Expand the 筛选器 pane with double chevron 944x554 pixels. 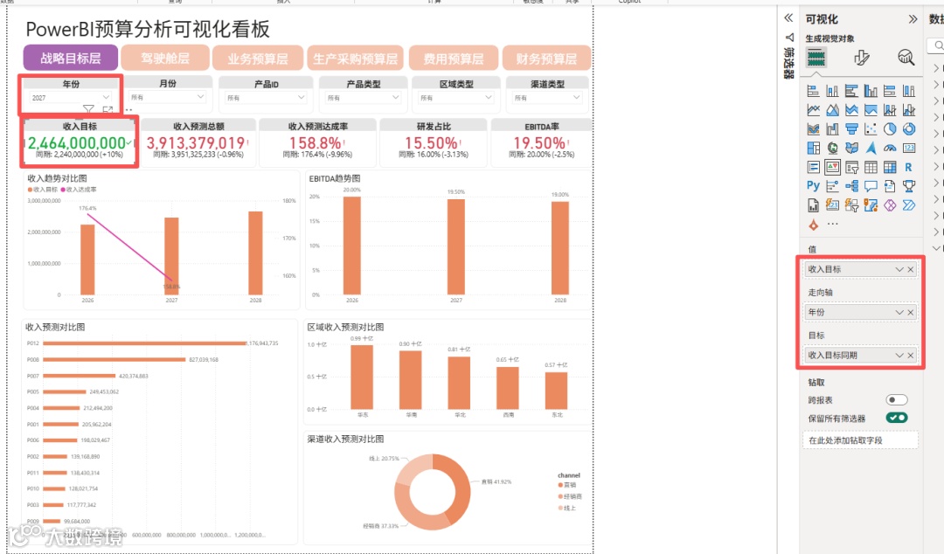(788, 18)
